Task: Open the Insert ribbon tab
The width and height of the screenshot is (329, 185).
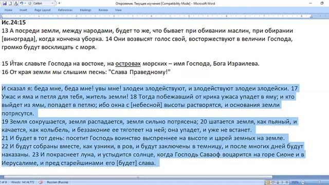Action: 23,10
